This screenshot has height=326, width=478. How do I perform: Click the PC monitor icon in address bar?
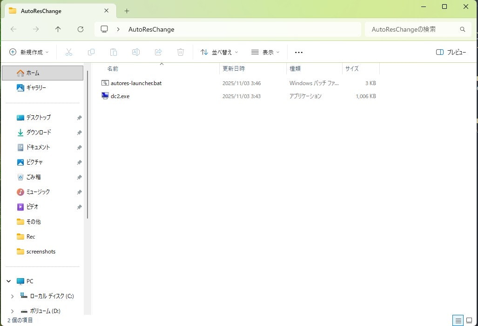click(x=104, y=29)
